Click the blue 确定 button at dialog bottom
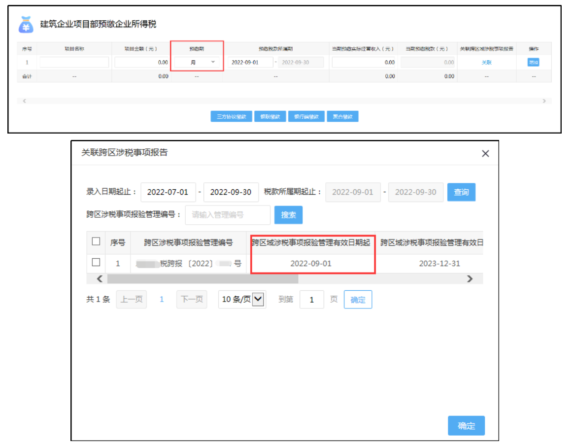Viewport: 573px width, 445px height. click(x=466, y=426)
